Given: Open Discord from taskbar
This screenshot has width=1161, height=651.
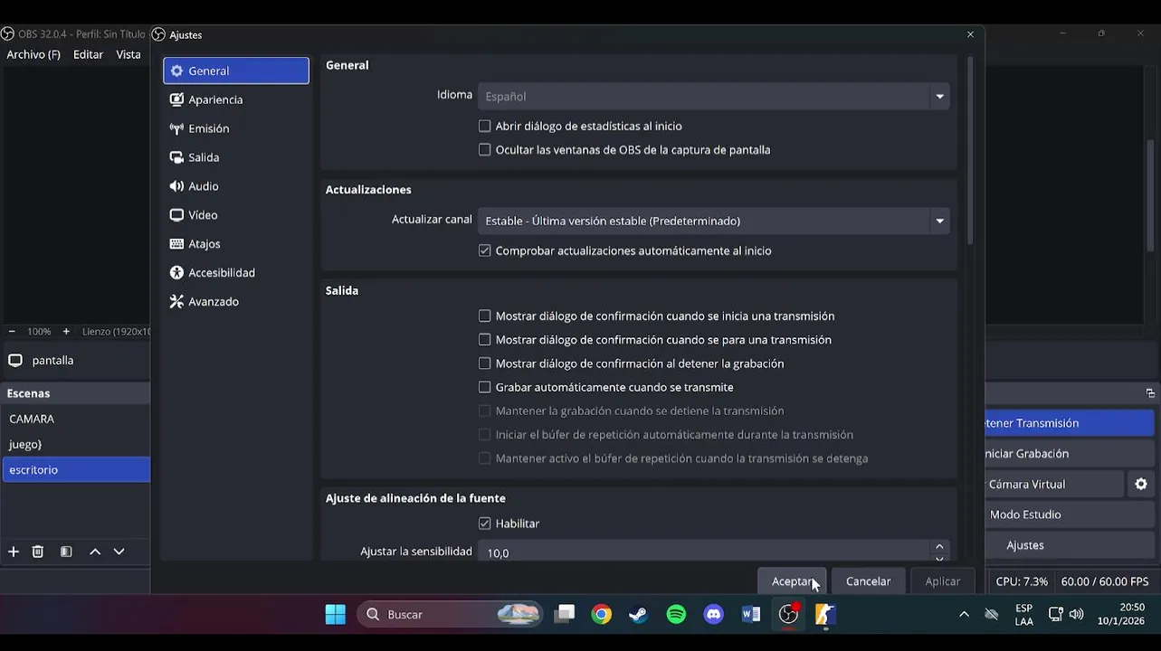Looking at the screenshot, I should pyautogui.click(x=714, y=615).
